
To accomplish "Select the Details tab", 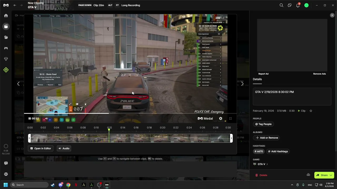I will pyautogui.click(x=257, y=79).
